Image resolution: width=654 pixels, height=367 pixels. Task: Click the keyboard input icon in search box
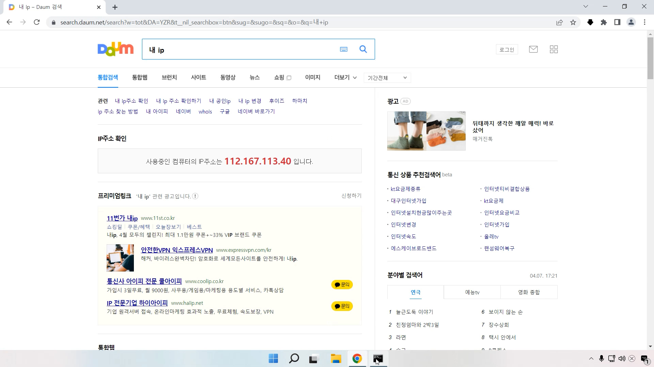pyautogui.click(x=343, y=49)
